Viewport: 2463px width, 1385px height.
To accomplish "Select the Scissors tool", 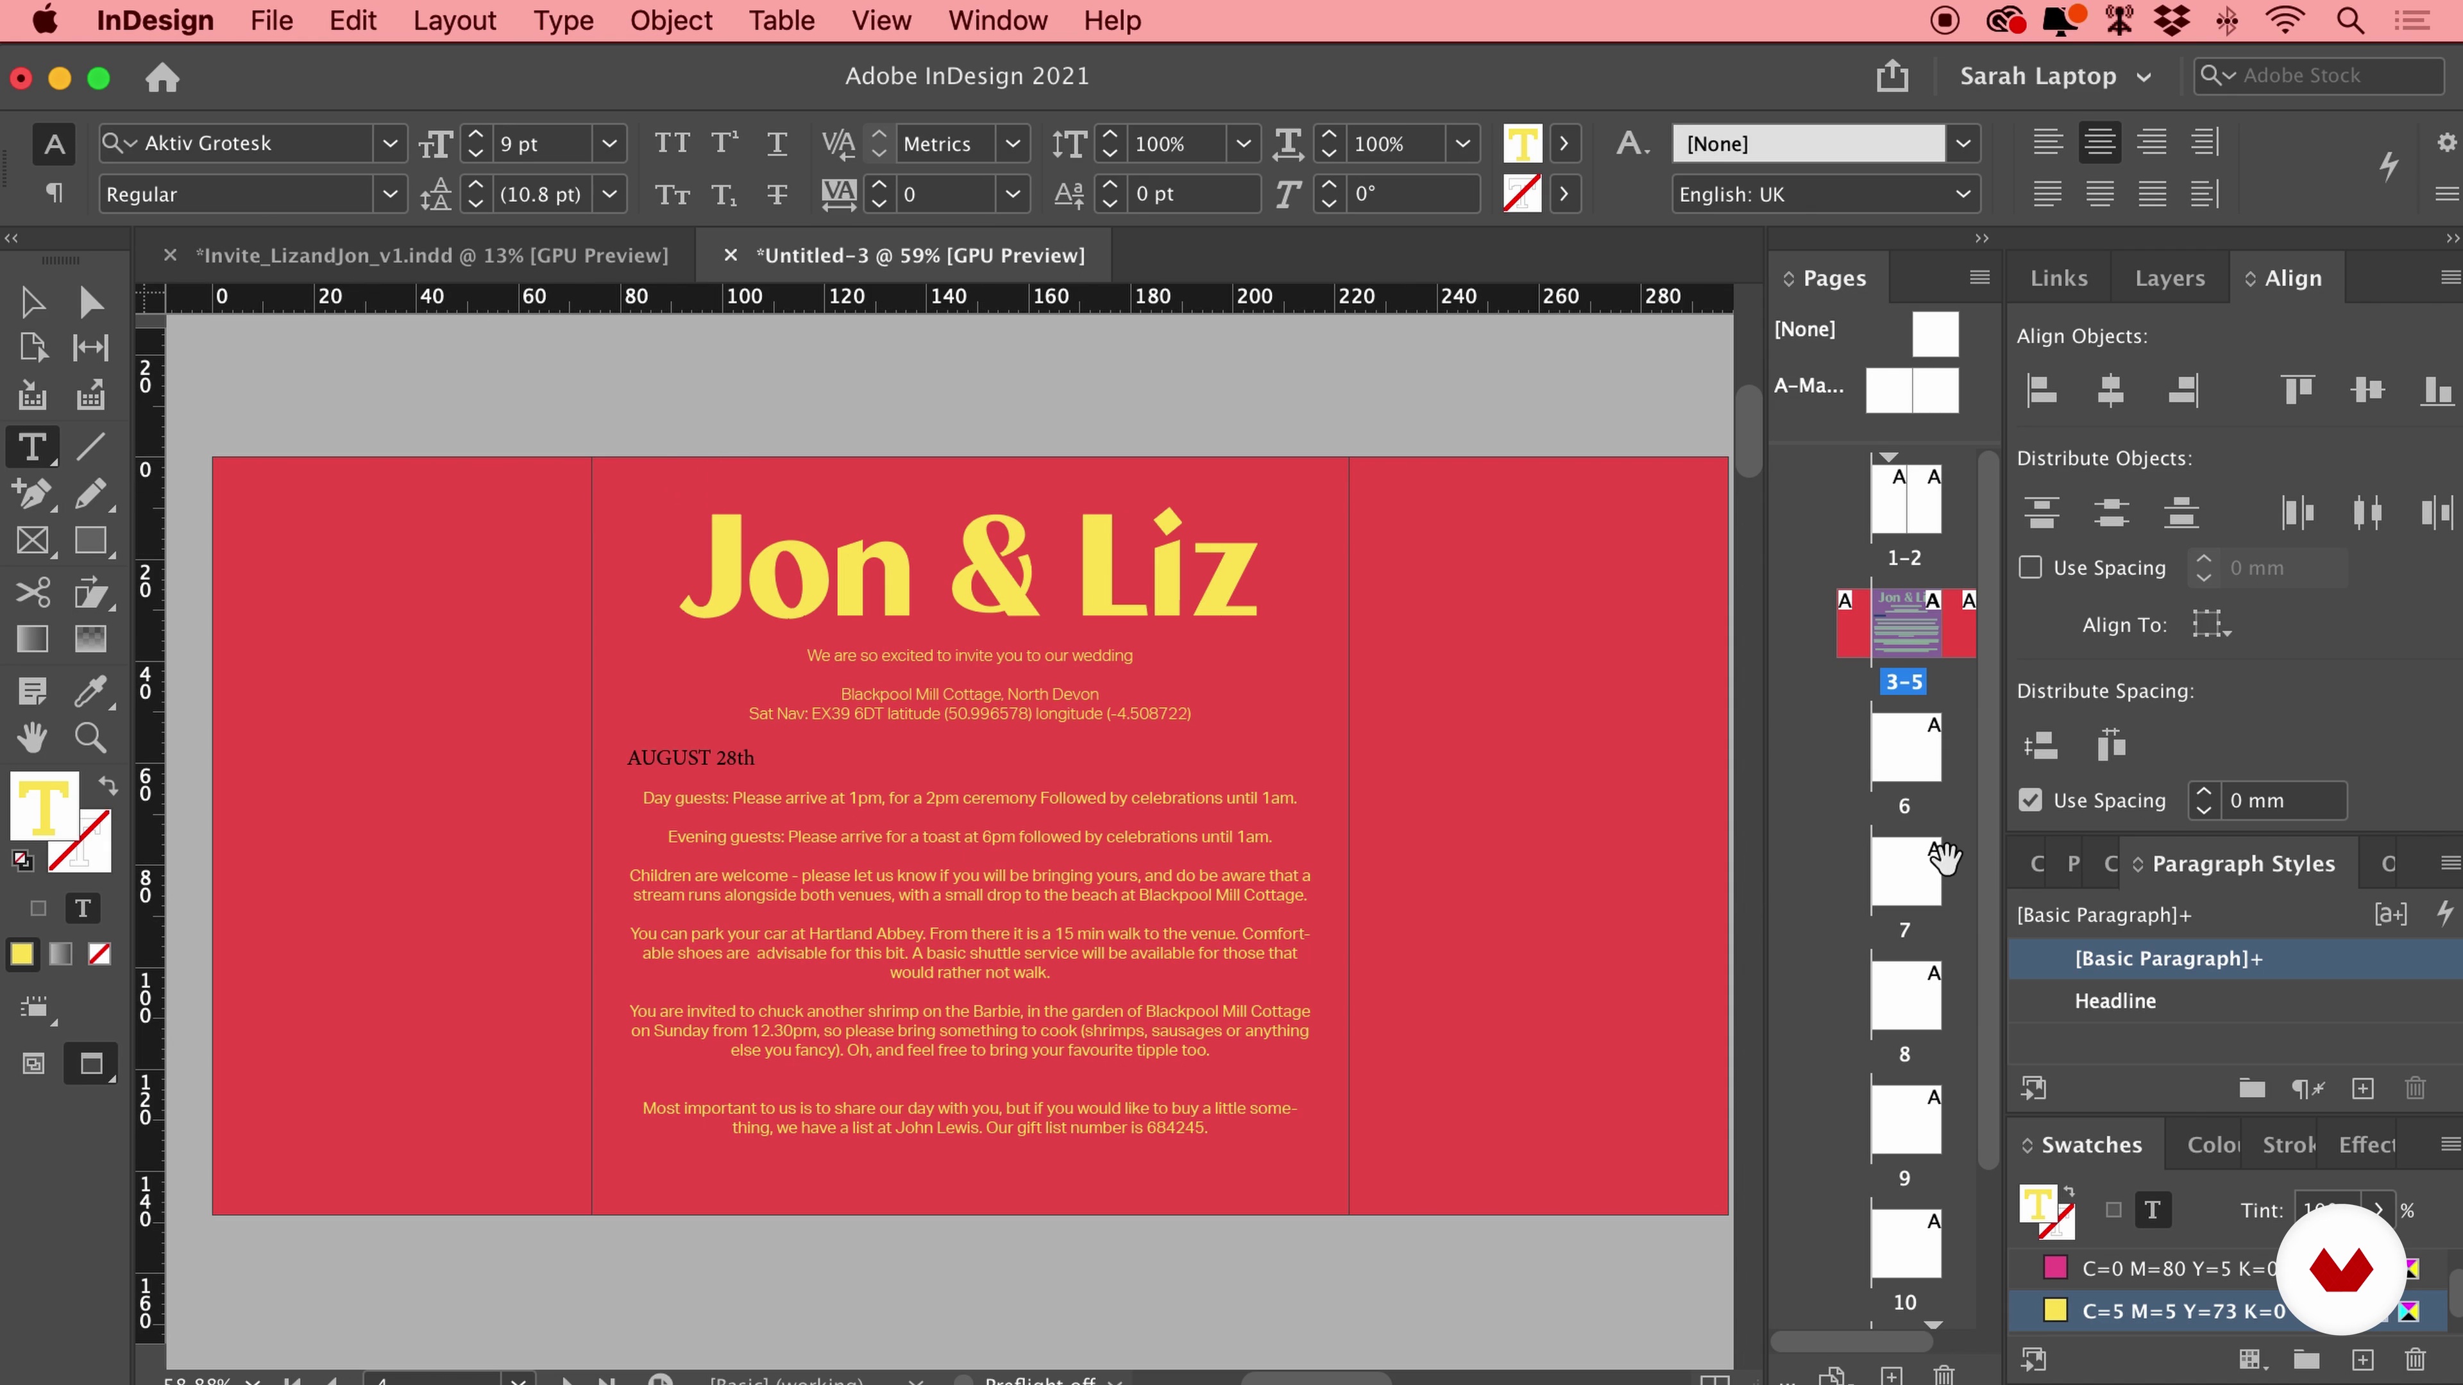I will [33, 592].
